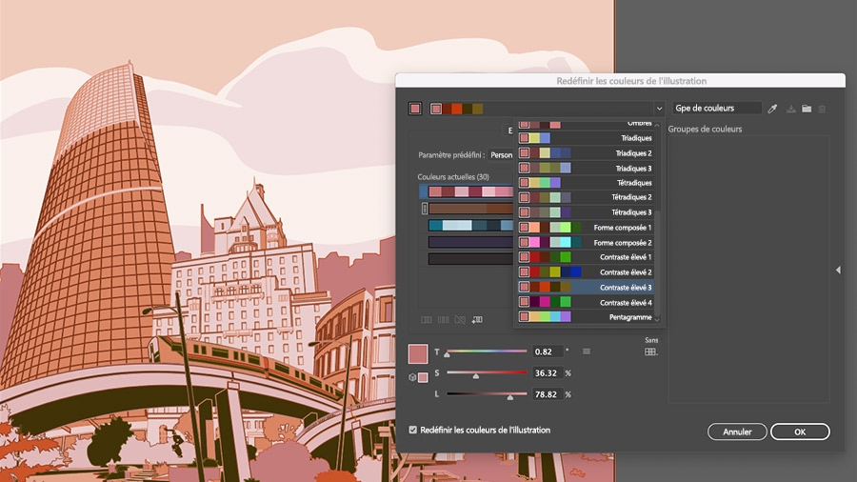Open the Paramètre prédéfini dropdown
The image size is (857, 482).
click(x=501, y=155)
